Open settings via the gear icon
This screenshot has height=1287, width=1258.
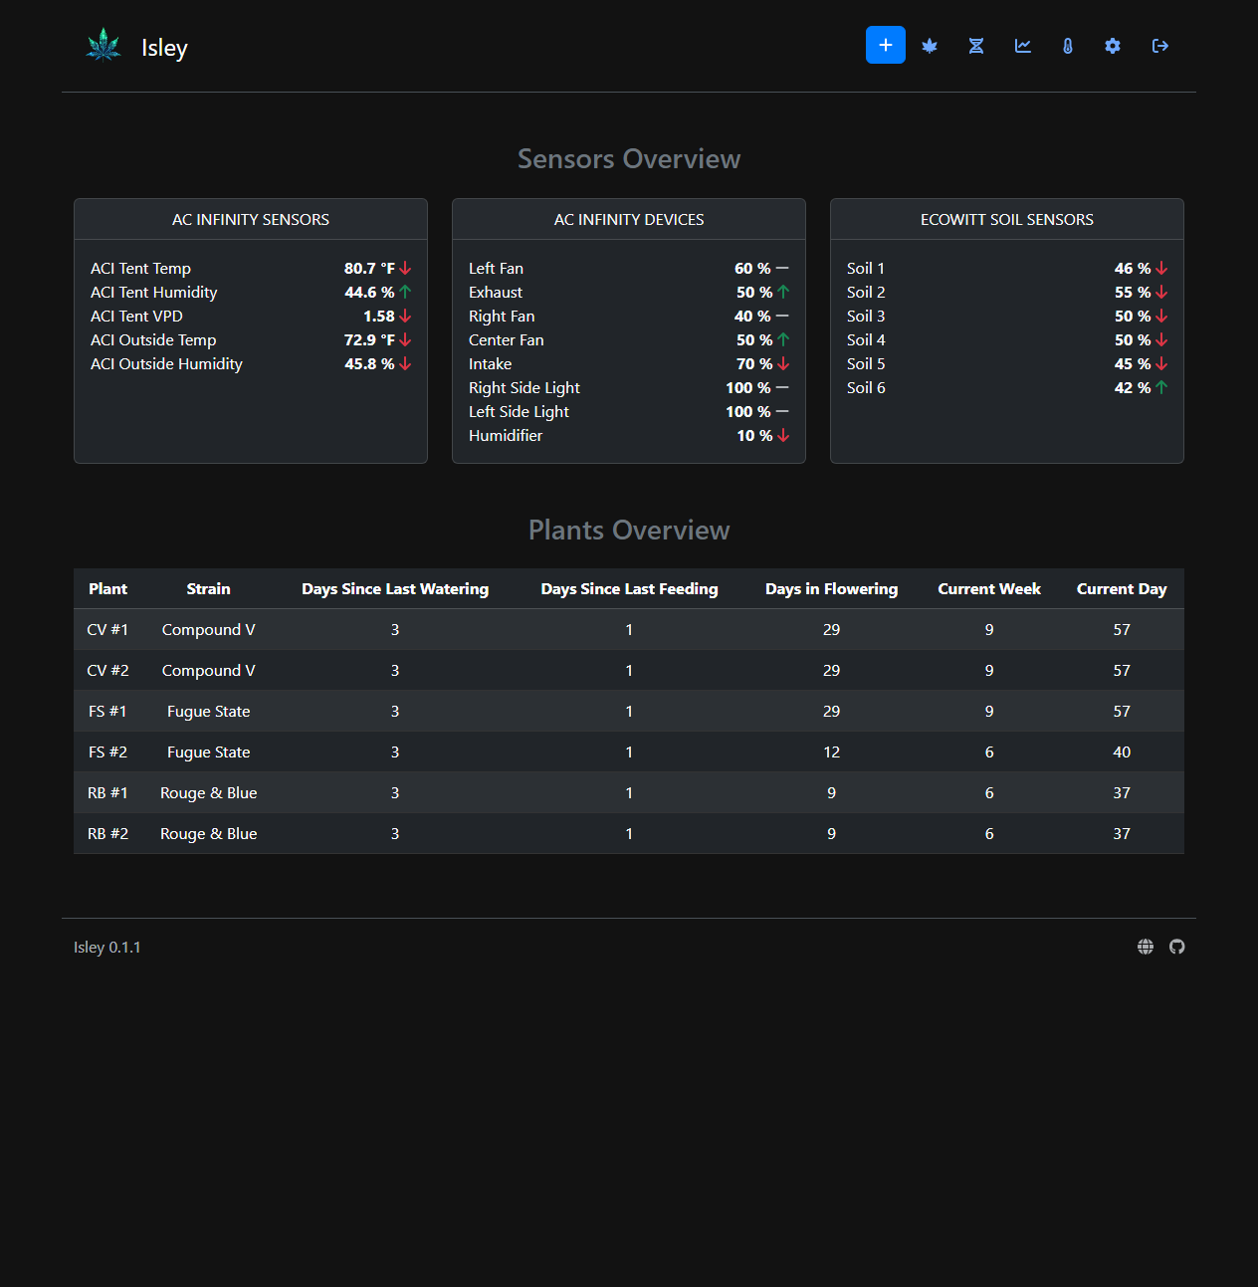coord(1113,45)
